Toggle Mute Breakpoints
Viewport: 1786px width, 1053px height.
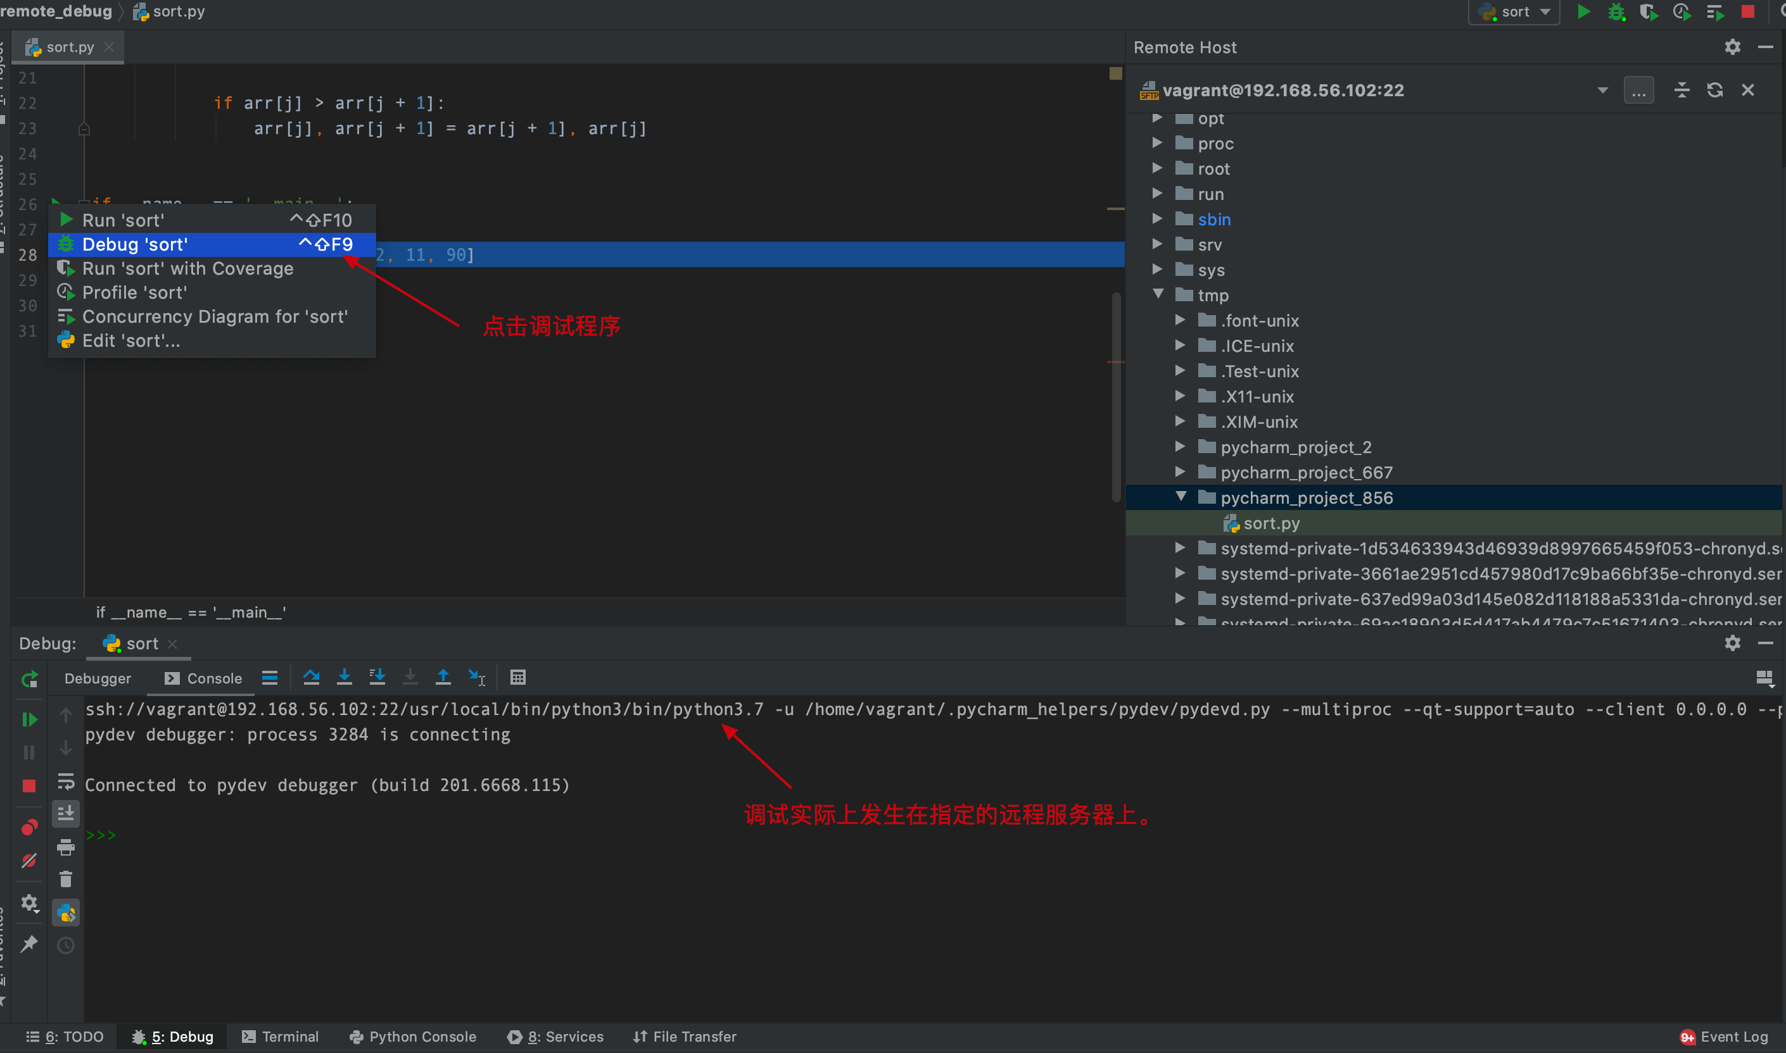point(29,861)
